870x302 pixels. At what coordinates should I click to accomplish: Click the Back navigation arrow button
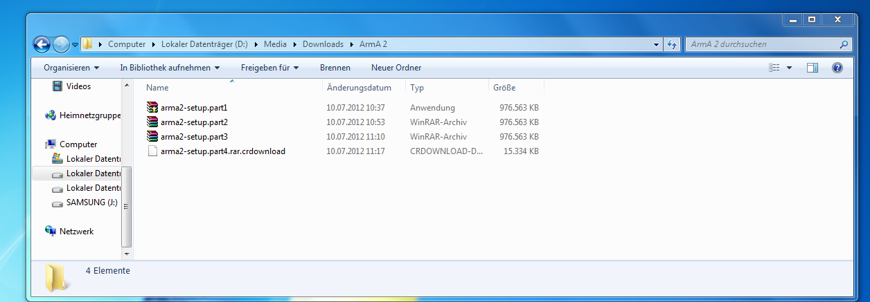(x=42, y=44)
